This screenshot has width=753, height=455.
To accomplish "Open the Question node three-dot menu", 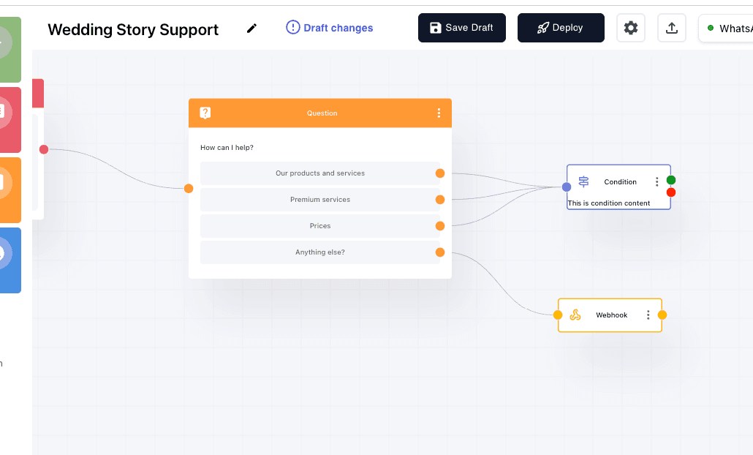I will [439, 113].
